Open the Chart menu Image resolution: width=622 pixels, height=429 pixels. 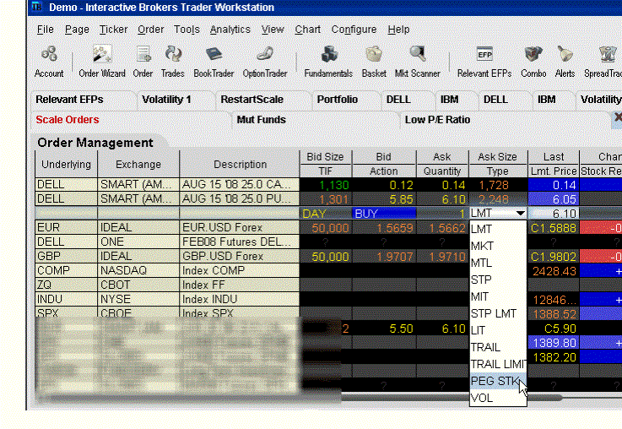(307, 30)
